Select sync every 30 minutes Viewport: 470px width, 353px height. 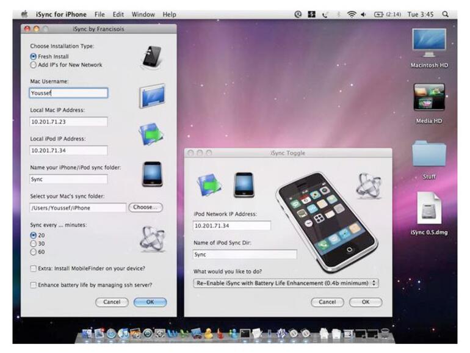tap(34, 244)
